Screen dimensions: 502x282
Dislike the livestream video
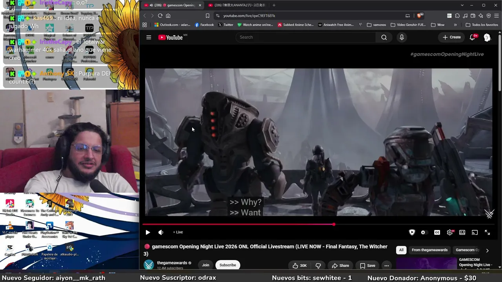318,265
